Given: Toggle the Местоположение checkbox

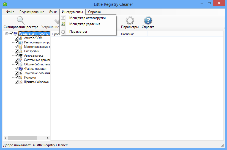Looking at the screenshot, I should tap(17, 47).
